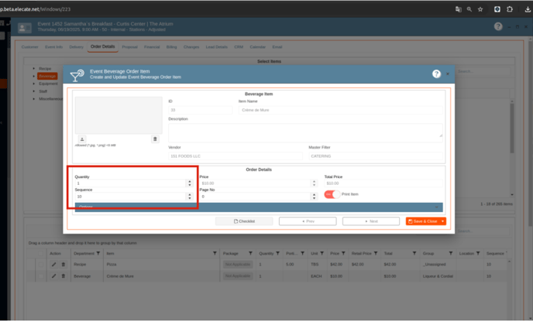Screen dimensions: 533x322
Task: Click the Quantity input field
Action: (x=129, y=183)
